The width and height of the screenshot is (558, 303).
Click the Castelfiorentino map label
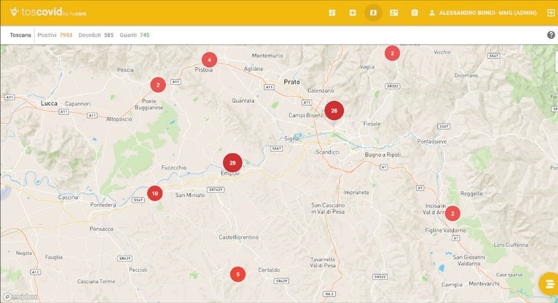238,237
